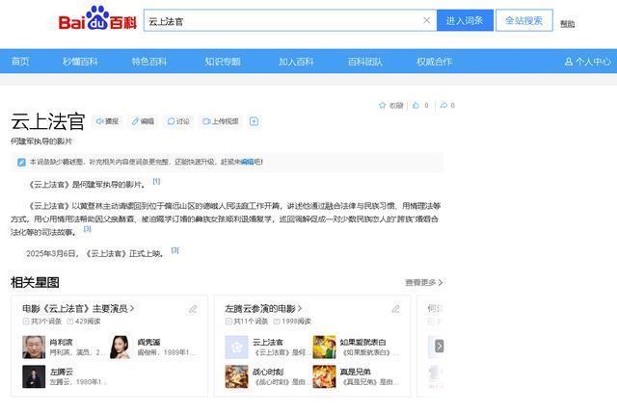This screenshot has height=412, width=617.
Task: Open the 权威合作 nav item
Action: coord(435,62)
